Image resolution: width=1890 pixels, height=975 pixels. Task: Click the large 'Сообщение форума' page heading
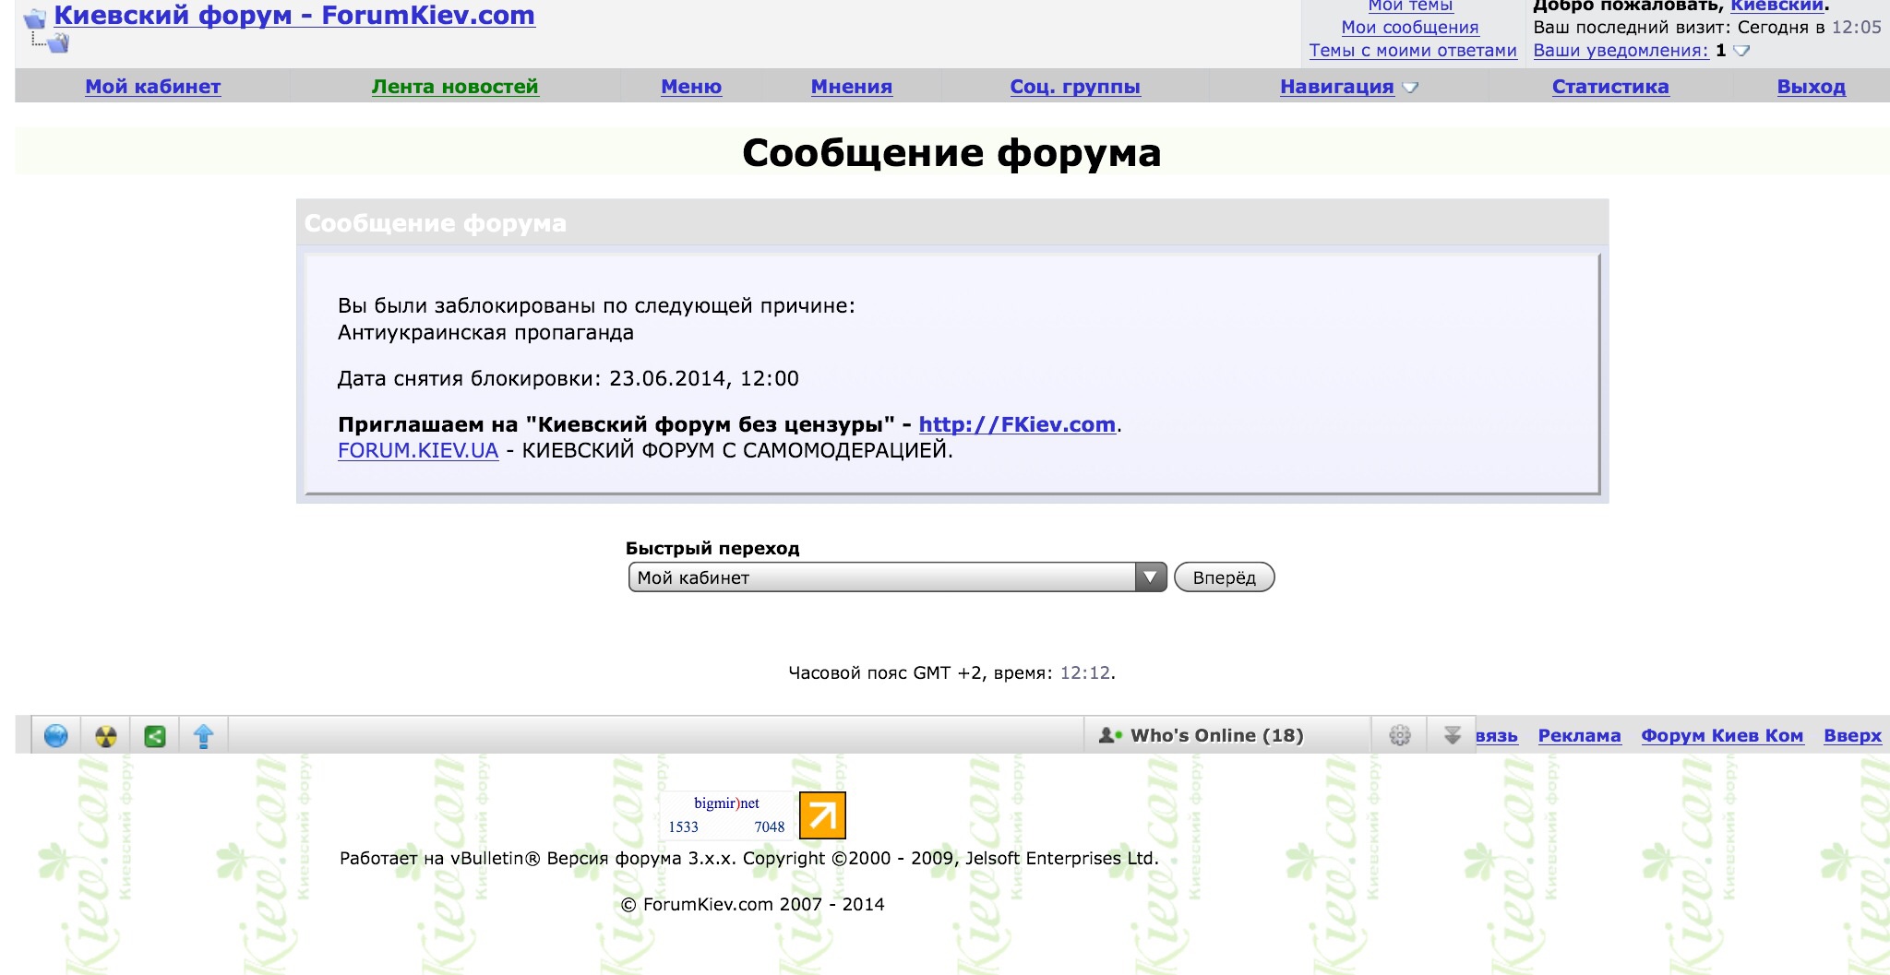(951, 153)
